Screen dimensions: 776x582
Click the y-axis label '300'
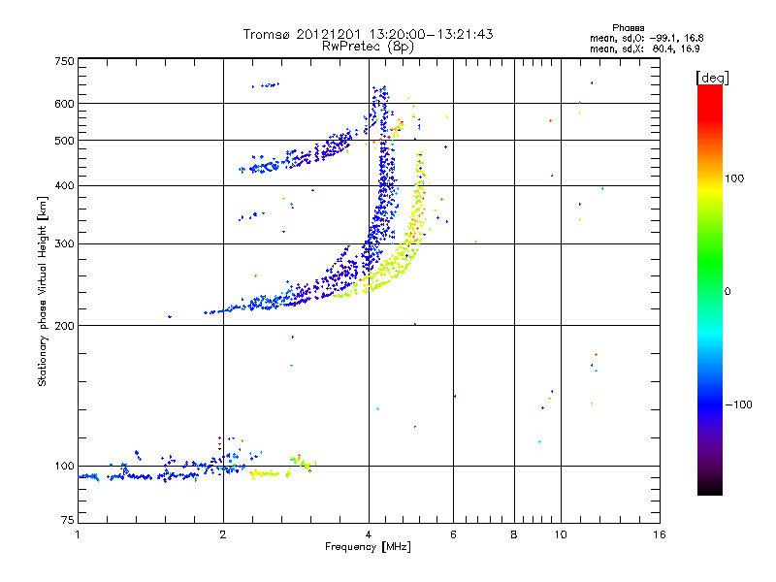pyautogui.click(x=64, y=244)
